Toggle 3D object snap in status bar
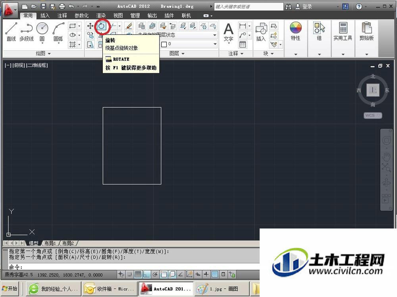Image resolution: width=397 pixels, height=297 pixels. click(172, 274)
